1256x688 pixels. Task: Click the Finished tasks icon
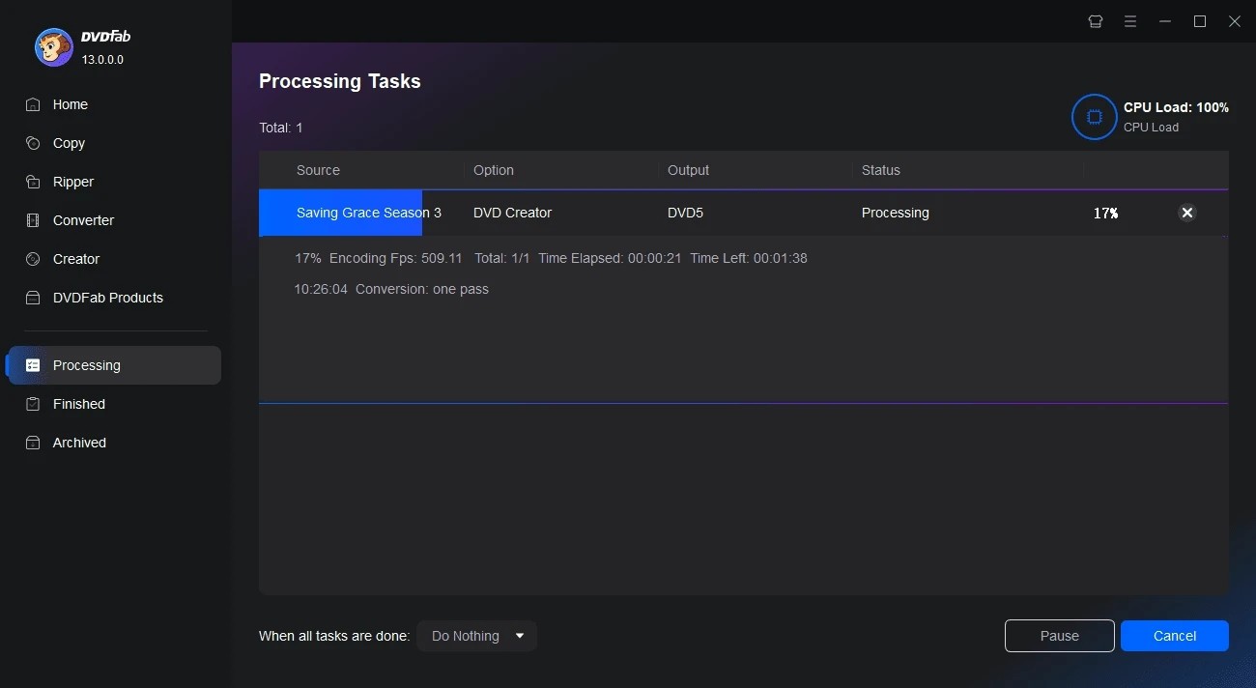pyautogui.click(x=32, y=404)
